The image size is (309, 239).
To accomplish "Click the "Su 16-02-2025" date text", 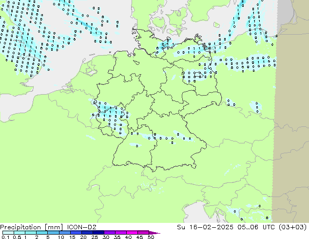I will [205, 227].
